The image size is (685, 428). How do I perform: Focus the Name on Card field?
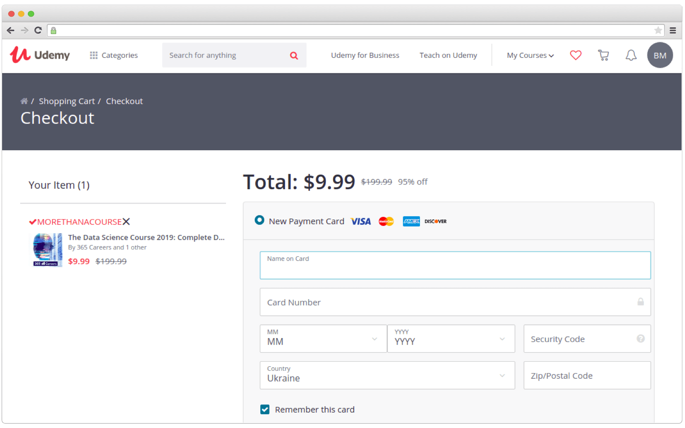[x=455, y=265]
